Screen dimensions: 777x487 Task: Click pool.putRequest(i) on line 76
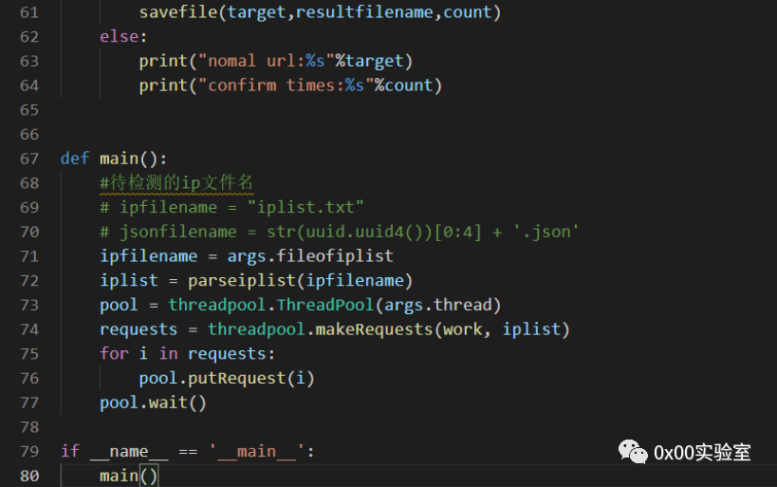[x=227, y=379]
